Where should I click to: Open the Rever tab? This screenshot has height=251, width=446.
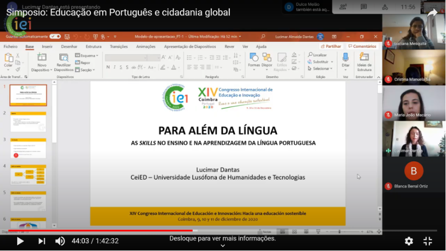[x=230, y=46]
